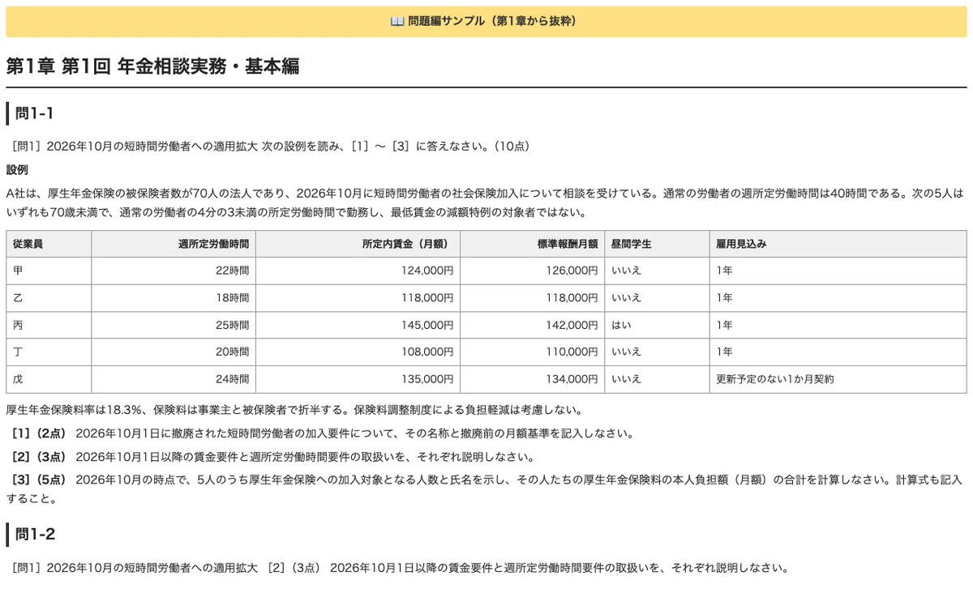The height and width of the screenshot is (610, 973).
Task: Click the 問題編サンプル（第1章から抜粋） banner text
Action: 495,21
